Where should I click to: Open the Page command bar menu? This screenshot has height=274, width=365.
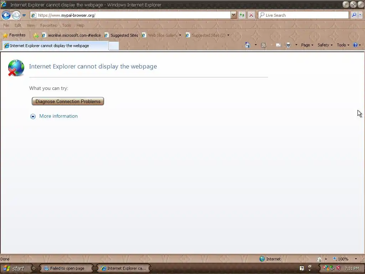point(307,45)
